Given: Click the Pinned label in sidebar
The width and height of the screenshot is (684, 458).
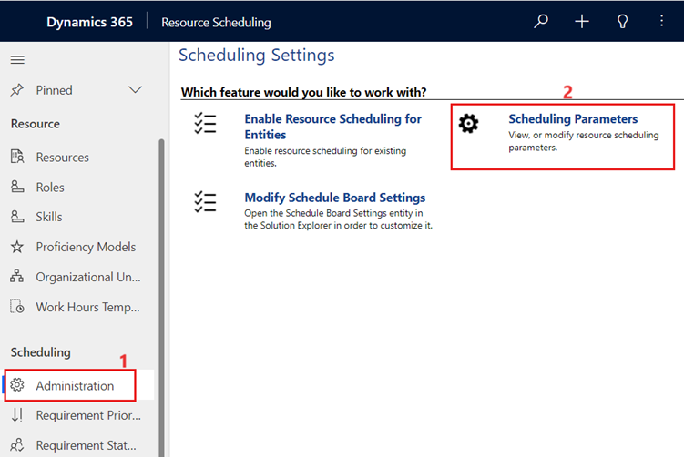Looking at the screenshot, I should pos(54,90).
